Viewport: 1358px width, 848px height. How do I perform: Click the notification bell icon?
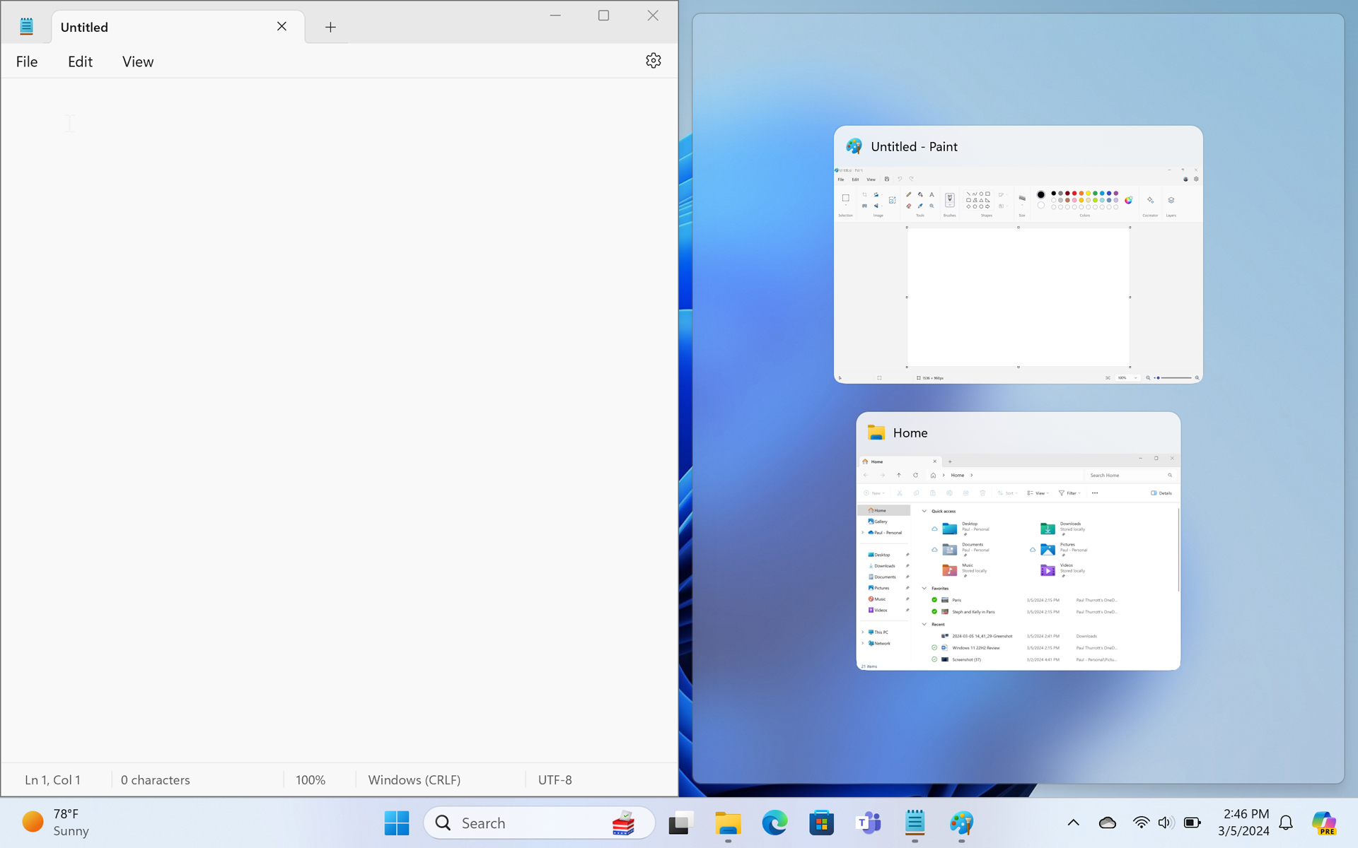click(x=1286, y=823)
